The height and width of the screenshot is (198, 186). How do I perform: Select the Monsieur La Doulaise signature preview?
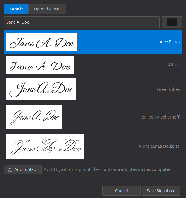[x=45, y=146]
